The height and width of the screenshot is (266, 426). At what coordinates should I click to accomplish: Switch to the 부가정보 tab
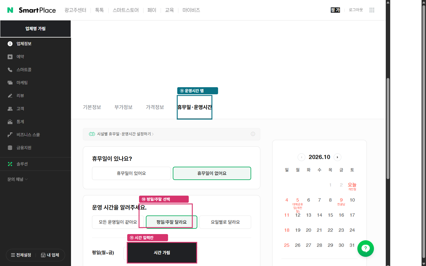point(123,107)
